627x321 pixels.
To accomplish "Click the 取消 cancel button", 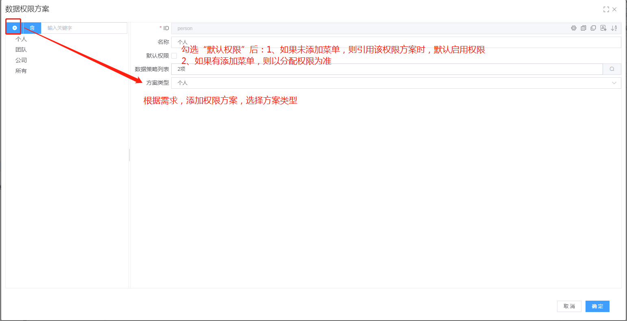I will coord(569,306).
